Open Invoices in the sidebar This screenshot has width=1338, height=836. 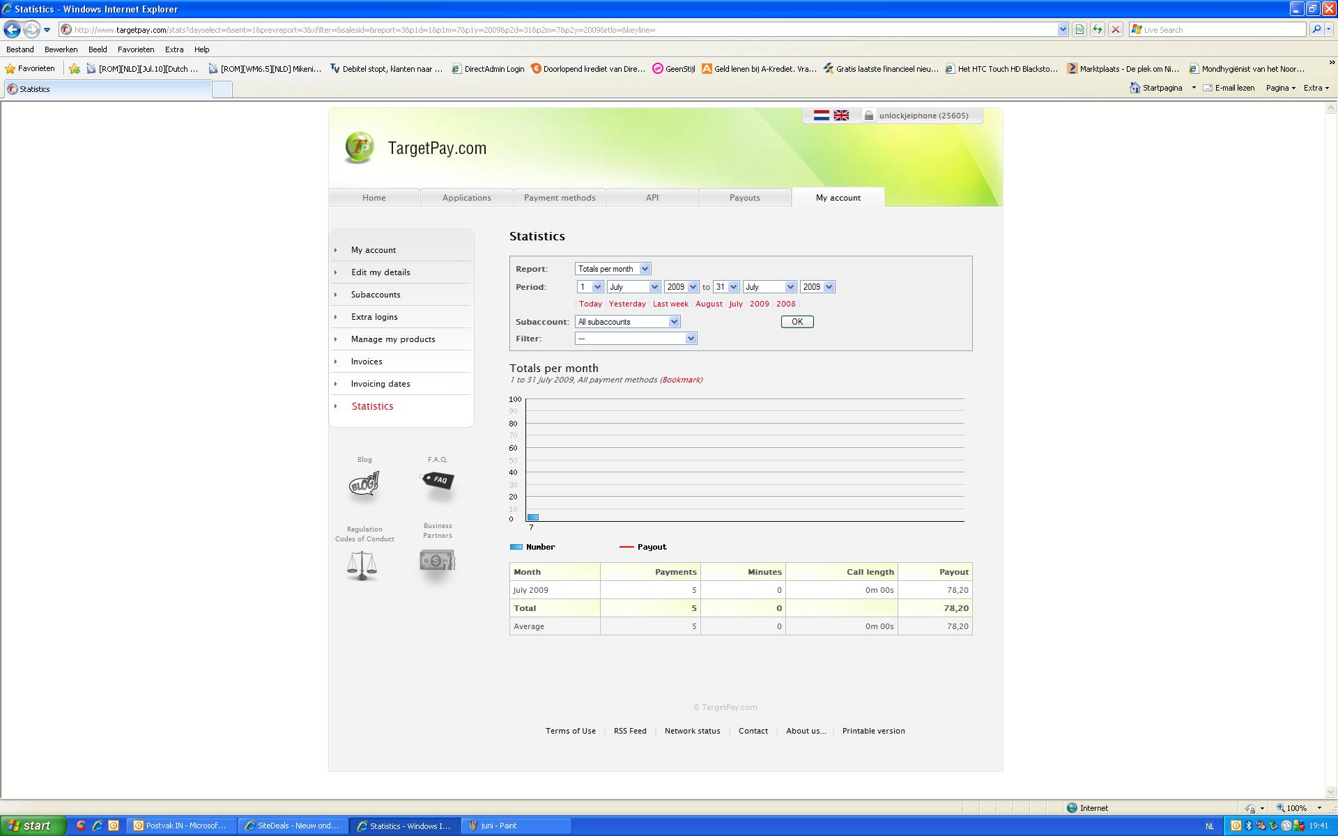(x=367, y=362)
